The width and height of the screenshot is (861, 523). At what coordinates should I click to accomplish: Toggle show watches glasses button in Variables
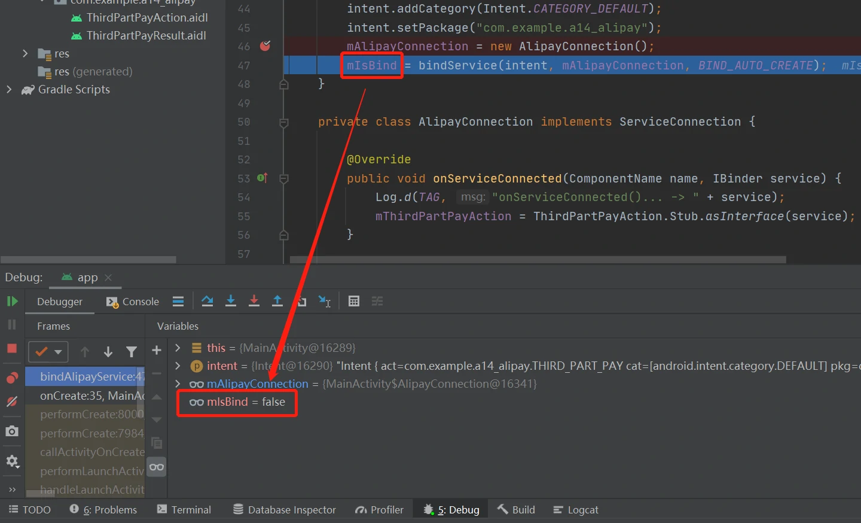(157, 467)
